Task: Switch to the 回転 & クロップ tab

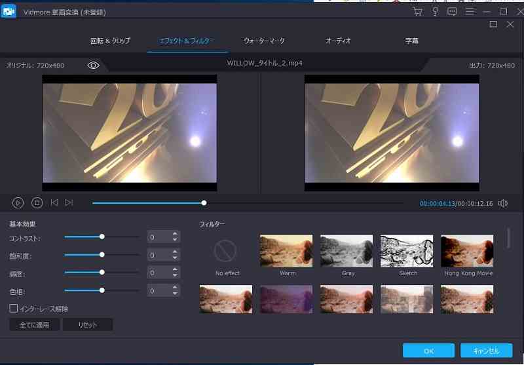Action: point(110,41)
